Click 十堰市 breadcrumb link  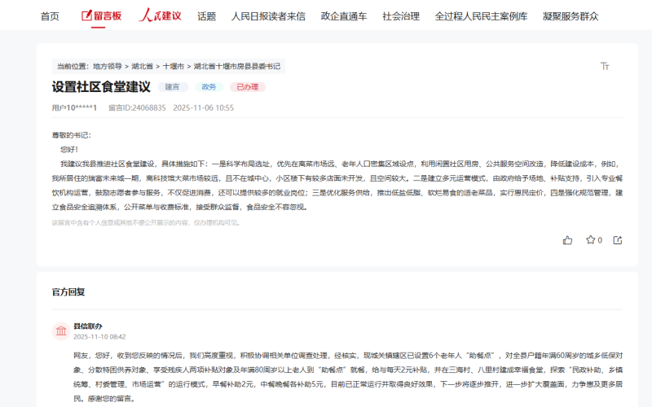(173, 67)
